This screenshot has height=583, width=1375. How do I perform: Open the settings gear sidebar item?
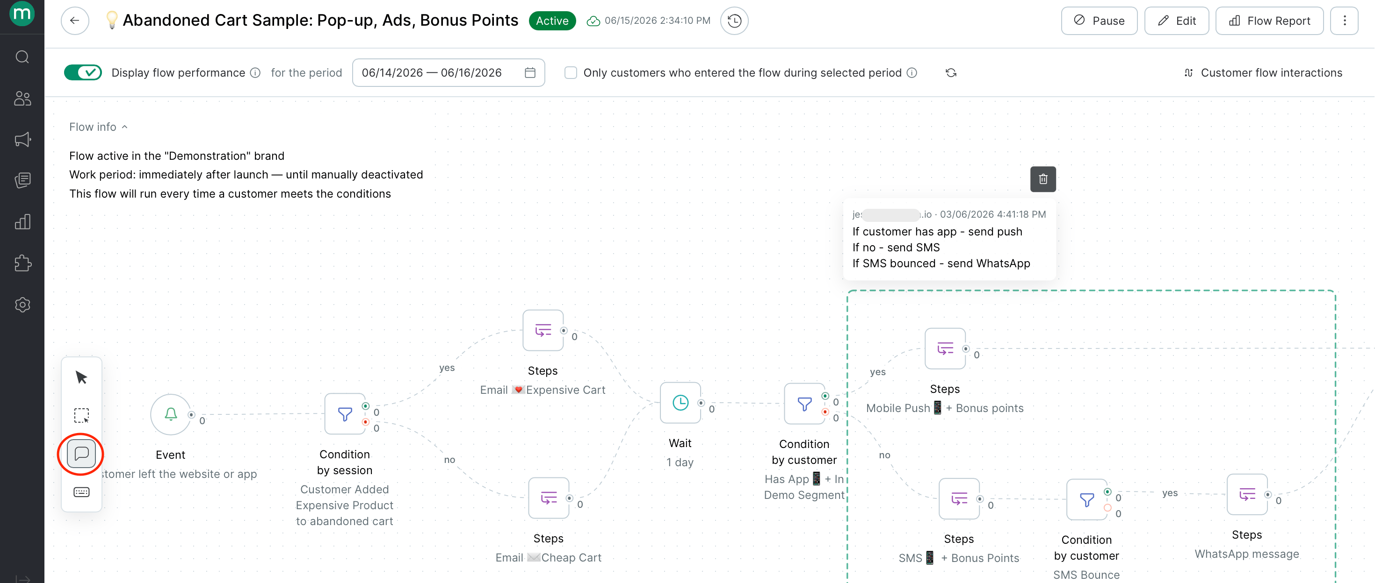tap(22, 305)
